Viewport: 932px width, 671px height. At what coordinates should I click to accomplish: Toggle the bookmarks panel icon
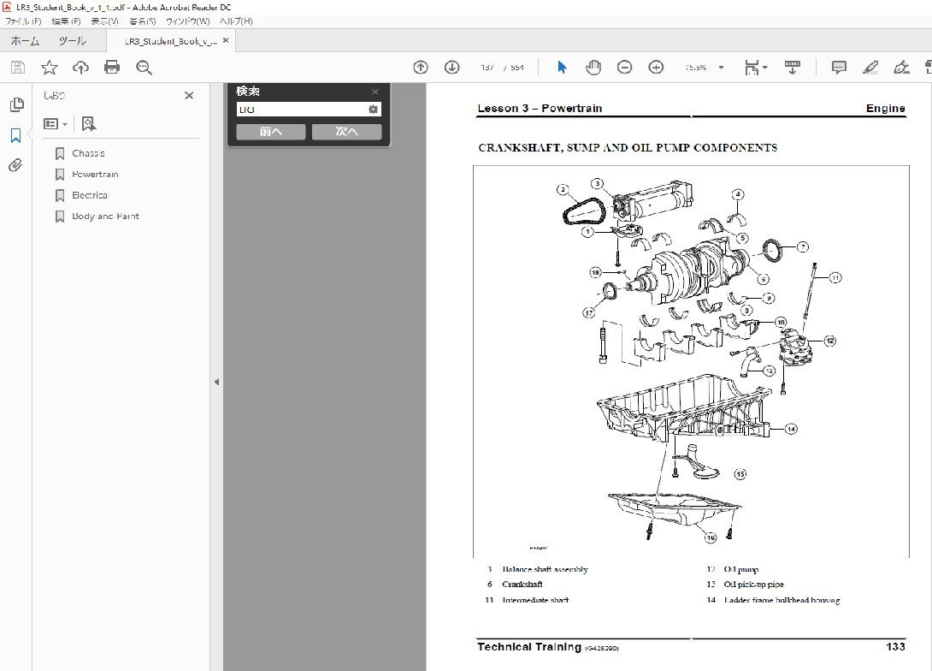point(15,135)
